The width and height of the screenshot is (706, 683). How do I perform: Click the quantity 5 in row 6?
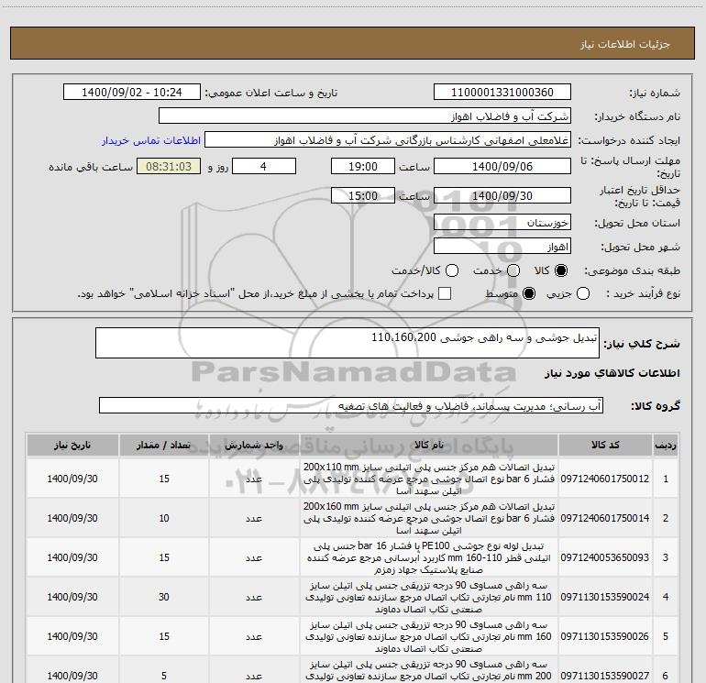164,676
